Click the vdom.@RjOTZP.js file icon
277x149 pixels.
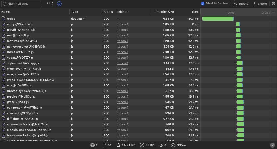pyautogui.click(x=4, y=58)
